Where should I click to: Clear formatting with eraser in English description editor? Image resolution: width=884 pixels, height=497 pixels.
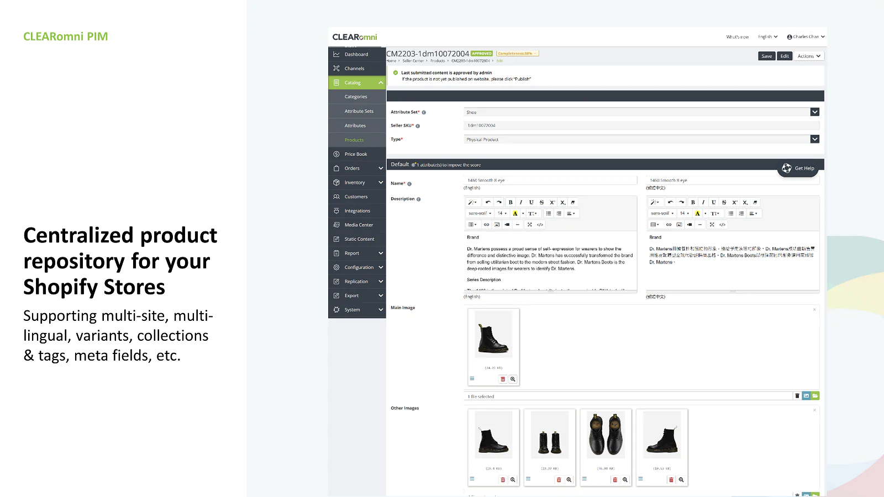[573, 202]
